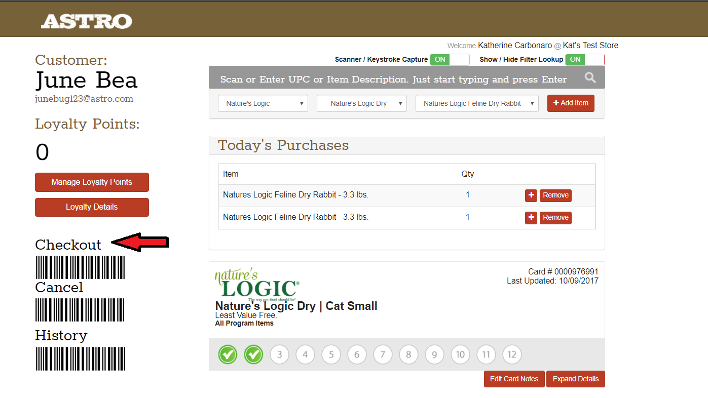The image size is (708, 398).
Task: Click punch card circle number 3
Action: pos(280,354)
